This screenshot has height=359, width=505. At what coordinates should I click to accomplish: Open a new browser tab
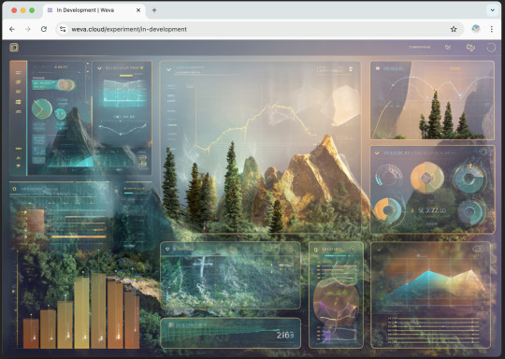(x=154, y=10)
